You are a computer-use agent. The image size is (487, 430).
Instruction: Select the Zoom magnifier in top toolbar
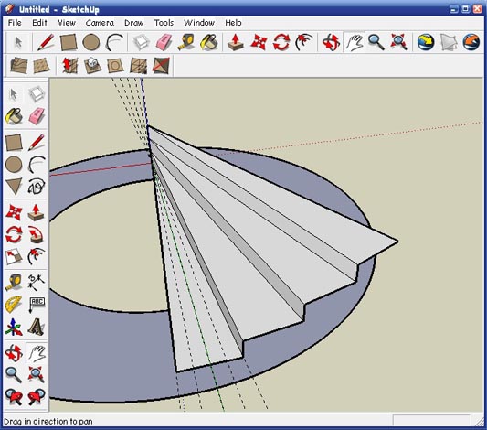[376, 42]
